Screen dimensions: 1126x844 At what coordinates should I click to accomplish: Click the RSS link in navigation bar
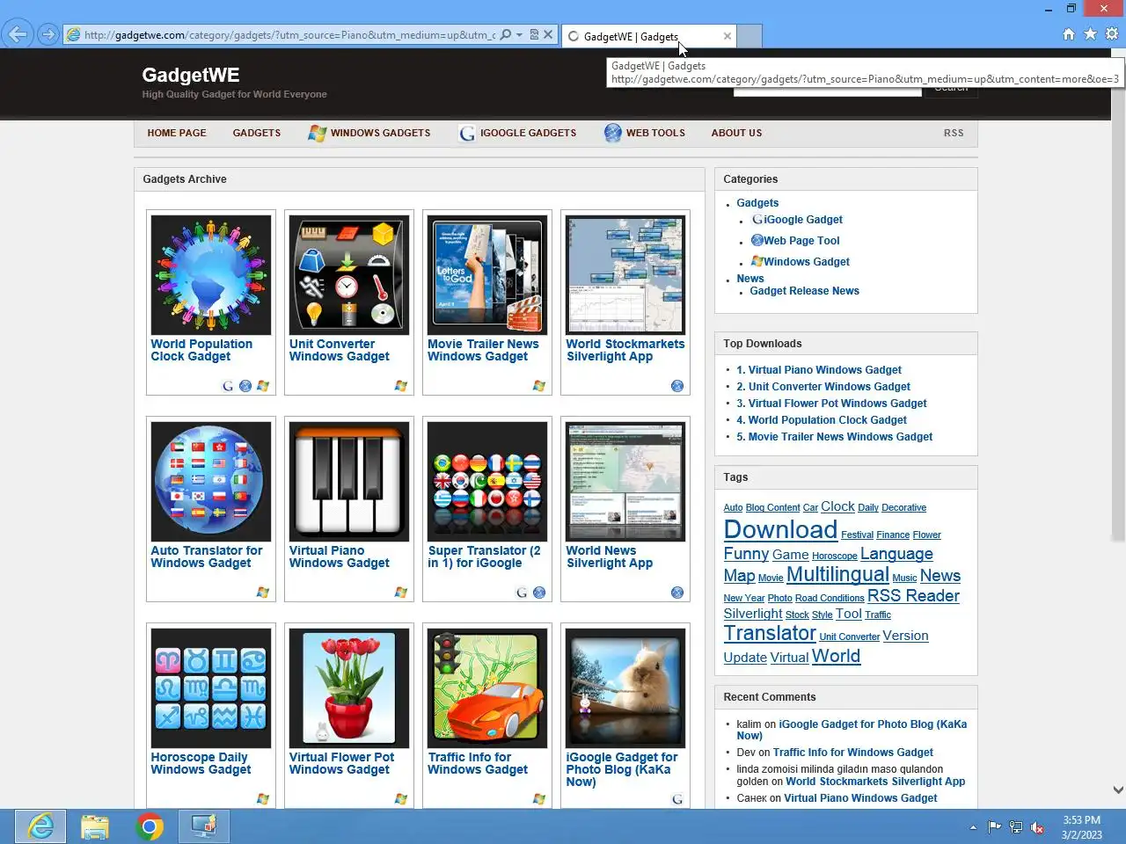pyautogui.click(x=954, y=133)
